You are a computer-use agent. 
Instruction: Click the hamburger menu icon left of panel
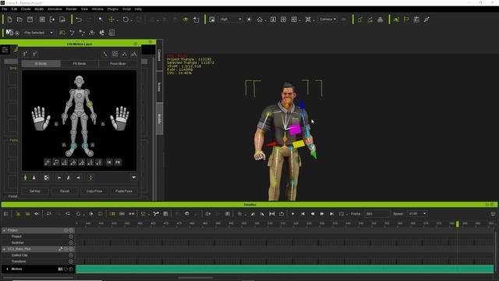[x=5, y=50]
